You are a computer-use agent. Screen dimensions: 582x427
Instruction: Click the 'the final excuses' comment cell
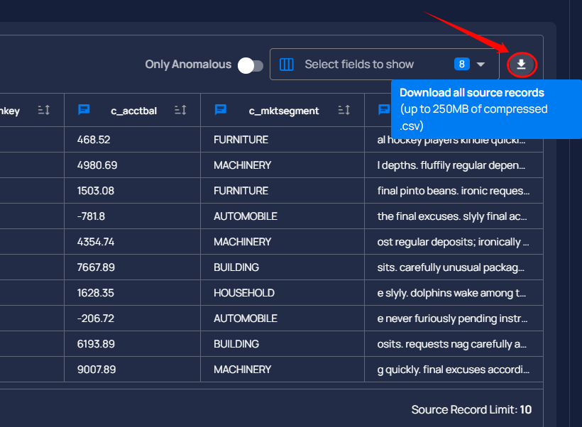click(454, 216)
